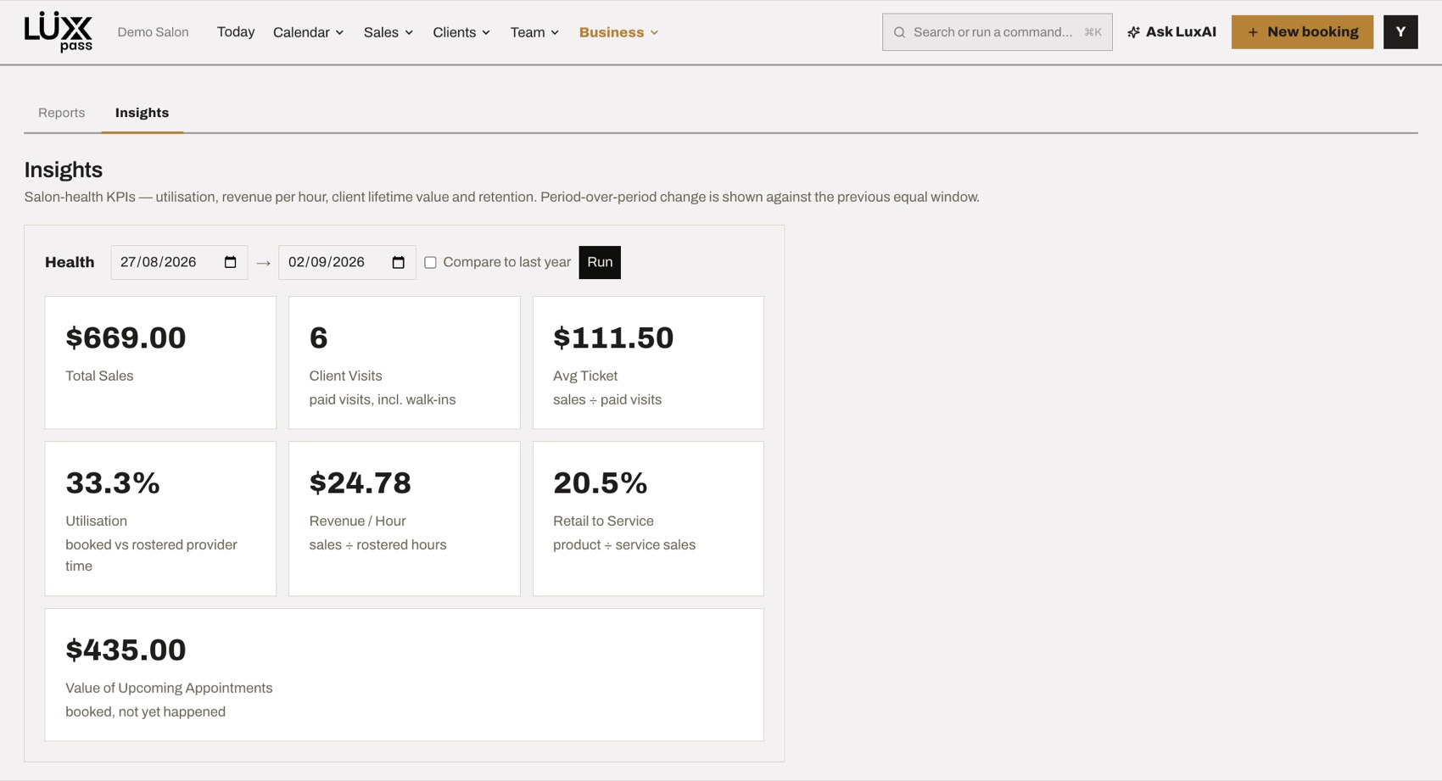The image size is (1442, 781).
Task: Enable Compare to last year checkbox
Action: (x=430, y=263)
